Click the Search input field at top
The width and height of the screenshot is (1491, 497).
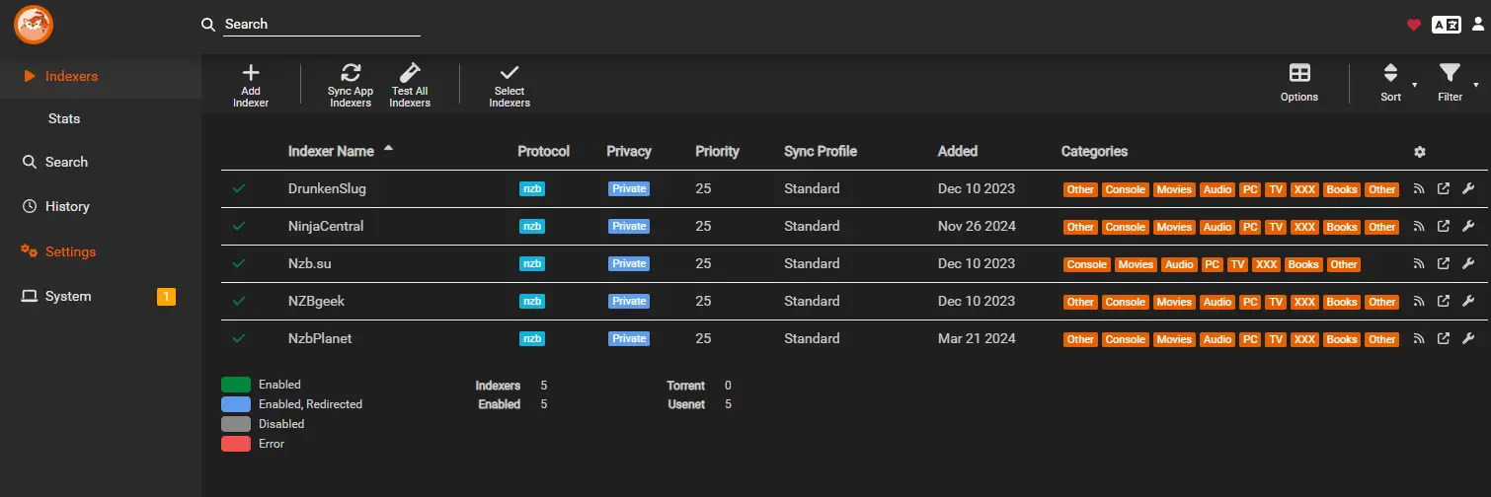(321, 25)
